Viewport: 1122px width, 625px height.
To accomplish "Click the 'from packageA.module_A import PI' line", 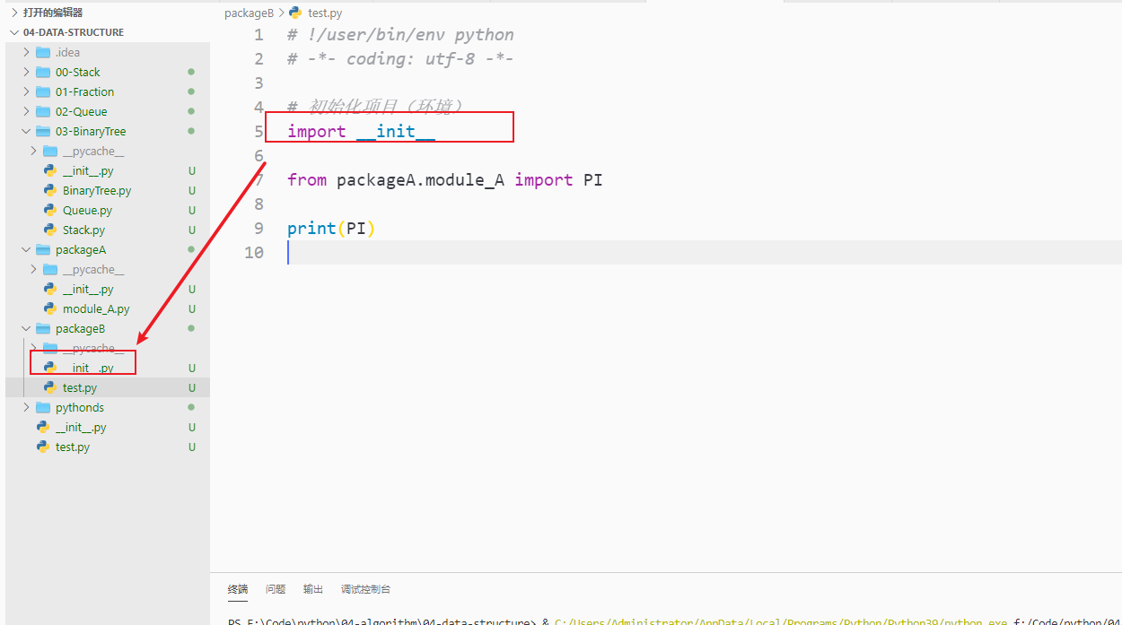I will click(445, 180).
